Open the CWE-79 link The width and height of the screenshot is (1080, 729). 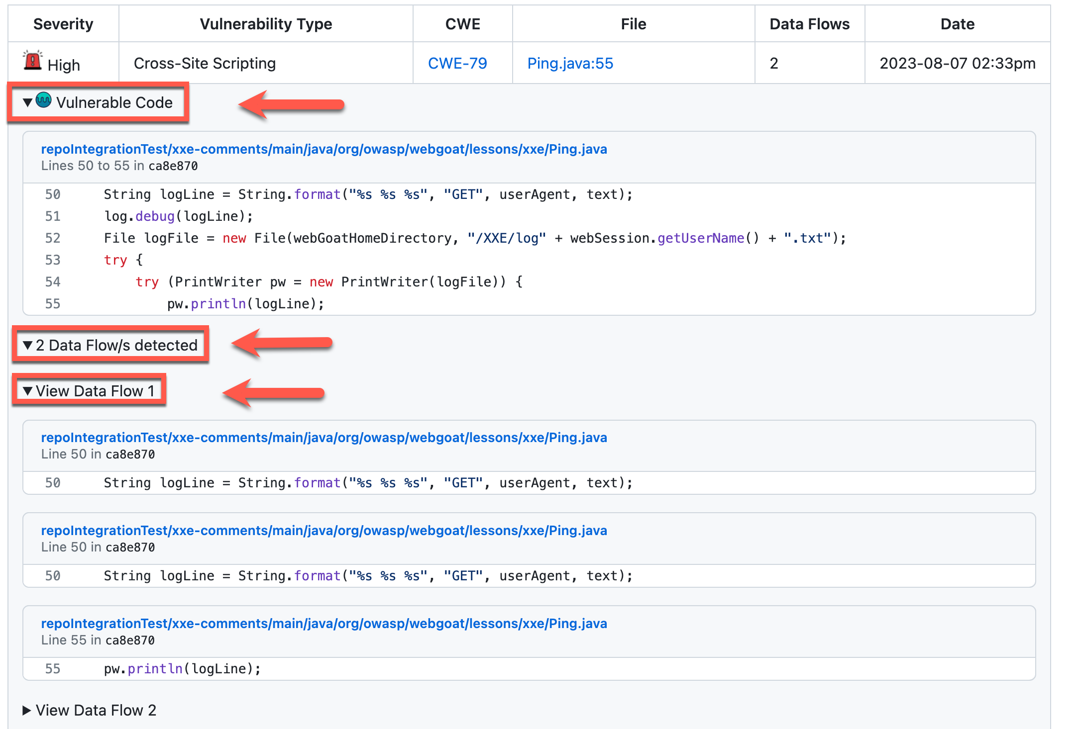(457, 63)
